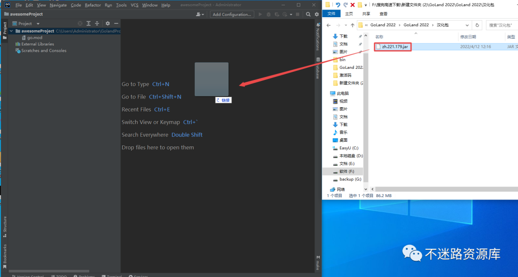The width and height of the screenshot is (518, 277).
Task: Toggle the Database tool window tab
Action: click(x=318, y=68)
